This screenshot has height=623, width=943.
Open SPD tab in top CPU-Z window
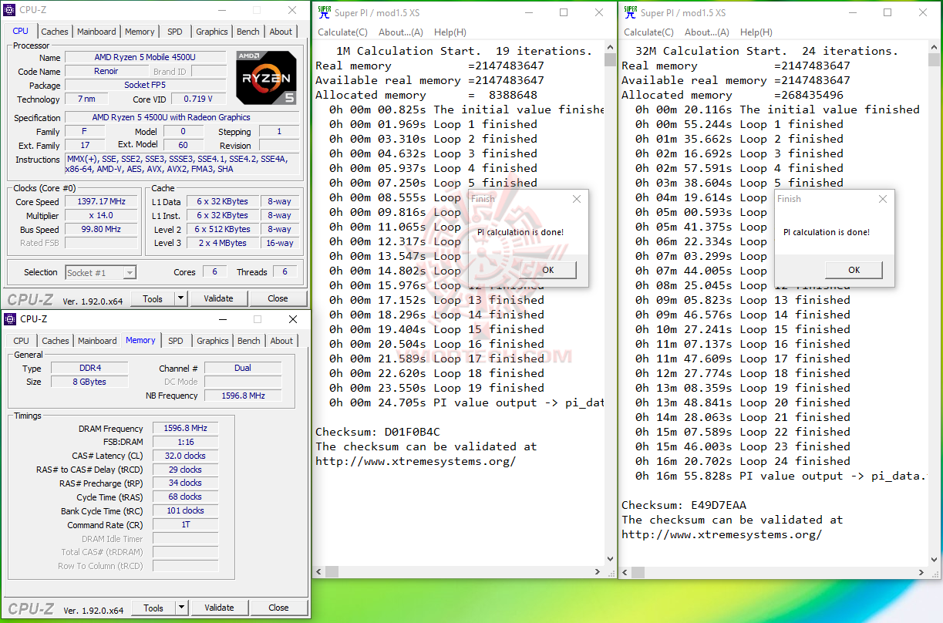[x=175, y=32]
